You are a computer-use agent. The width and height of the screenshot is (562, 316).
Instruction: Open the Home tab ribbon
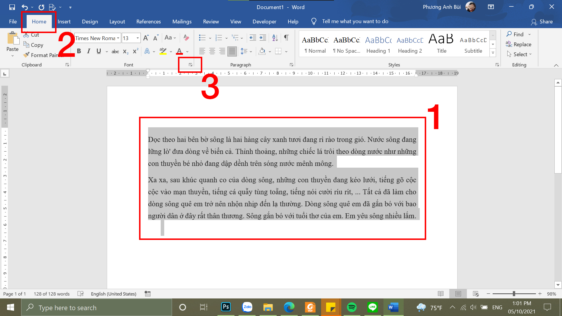tap(39, 21)
